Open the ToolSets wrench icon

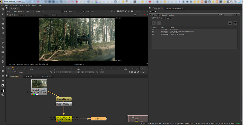coord(3,76)
